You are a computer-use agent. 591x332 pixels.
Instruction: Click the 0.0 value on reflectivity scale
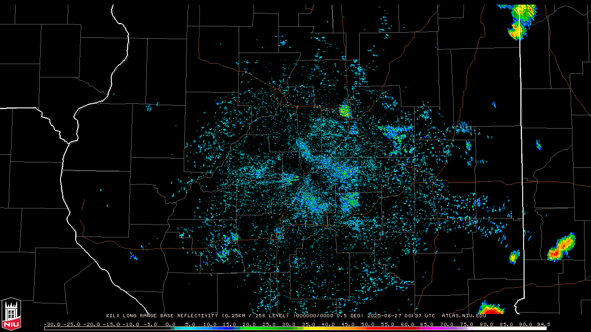tap(170, 325)
